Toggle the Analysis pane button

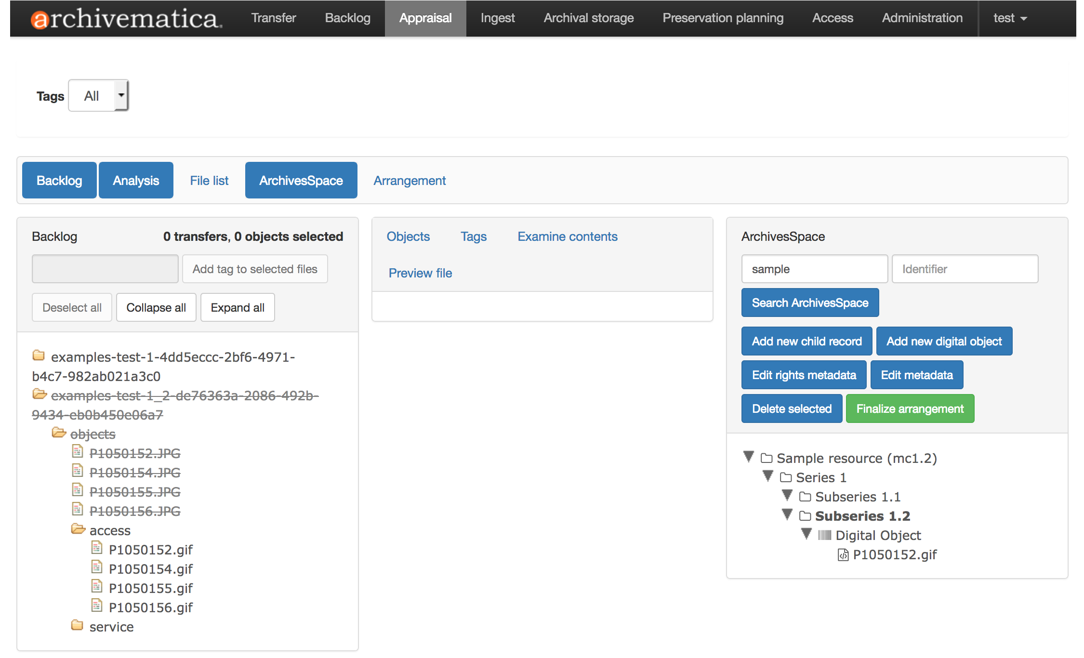pos(136,181)
